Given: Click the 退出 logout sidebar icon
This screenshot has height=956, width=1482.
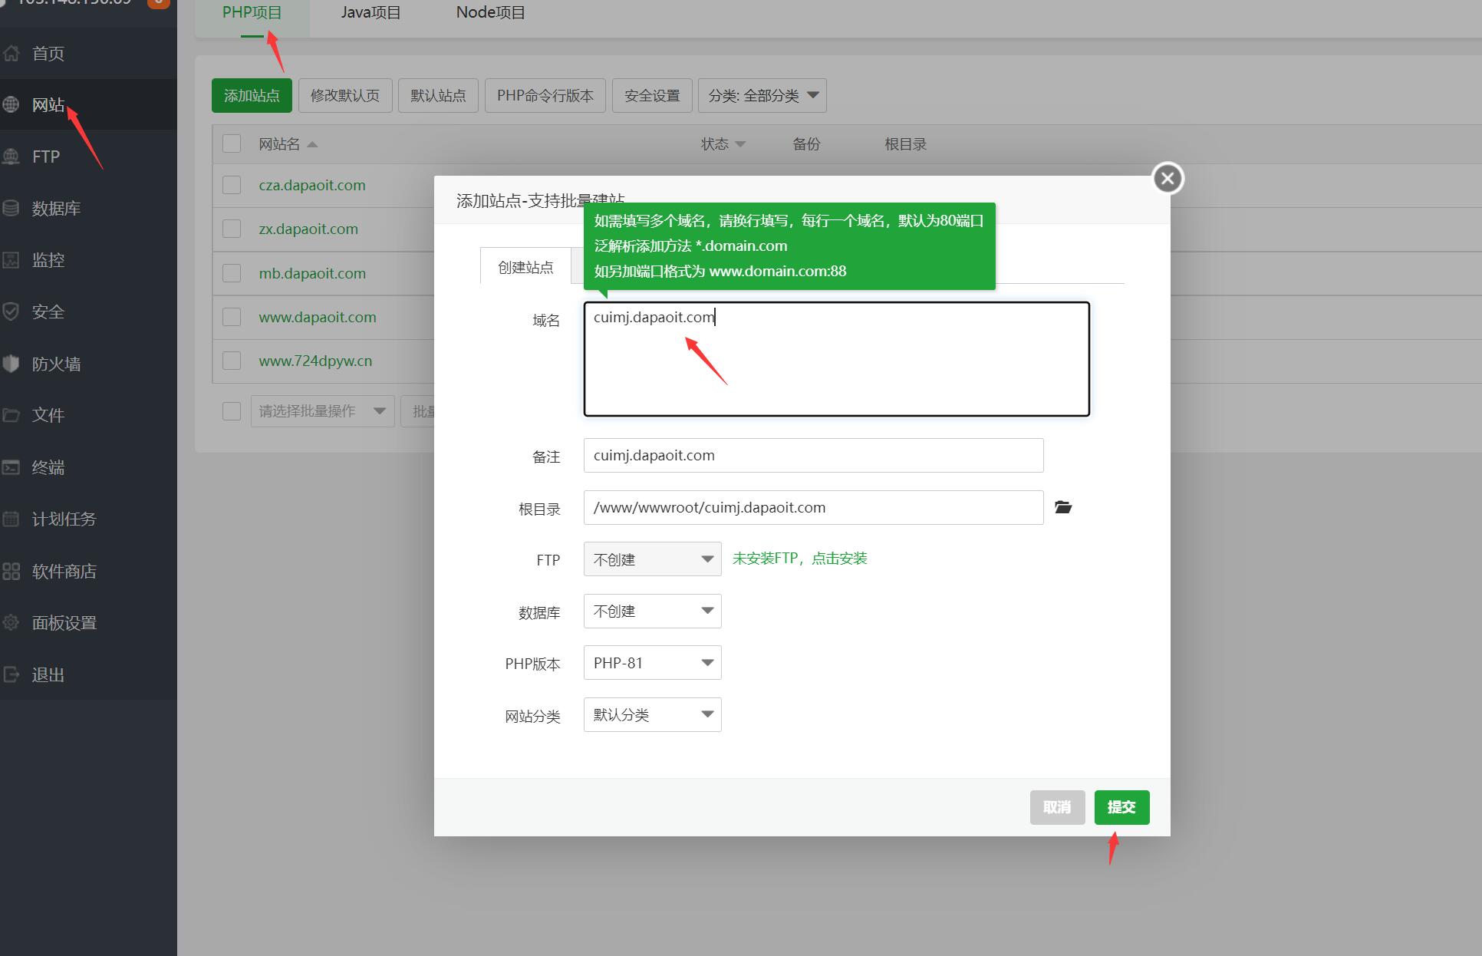Looking at the screenshot, I should [11, 675].
